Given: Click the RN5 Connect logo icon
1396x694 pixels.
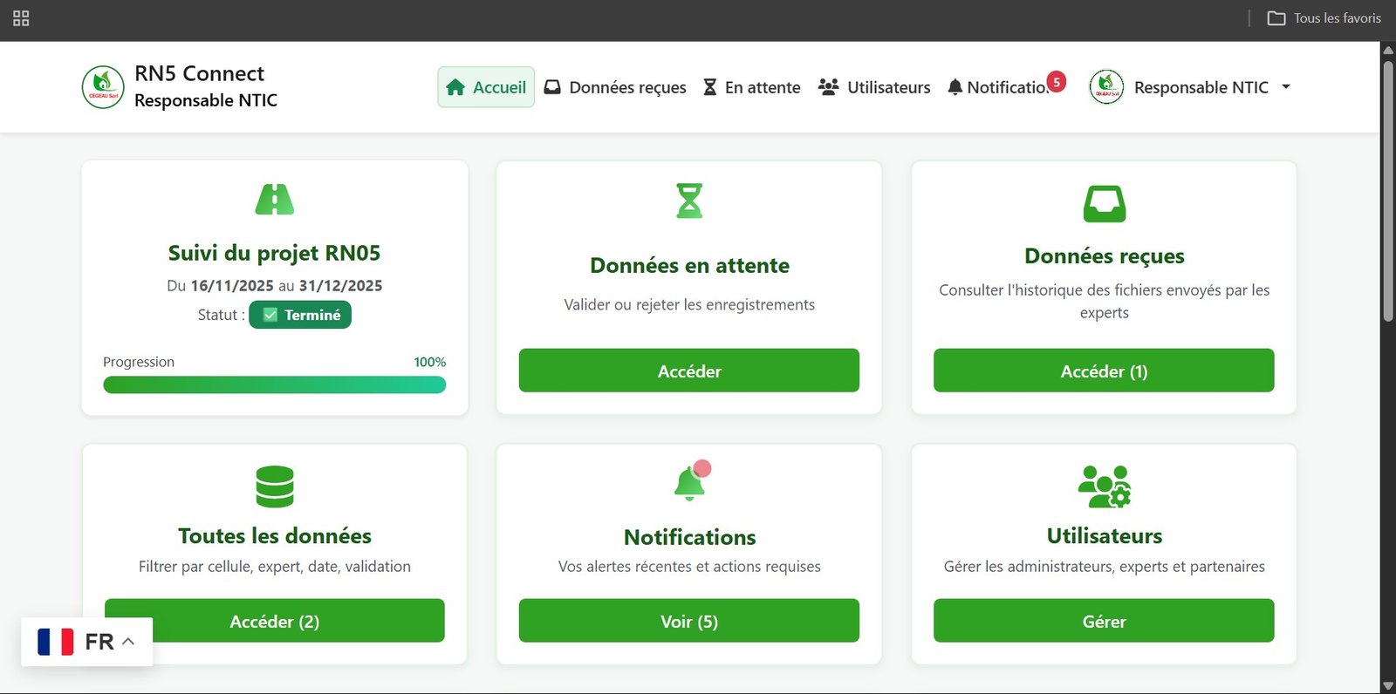Looking at the screenshot, I should [103, 87].
